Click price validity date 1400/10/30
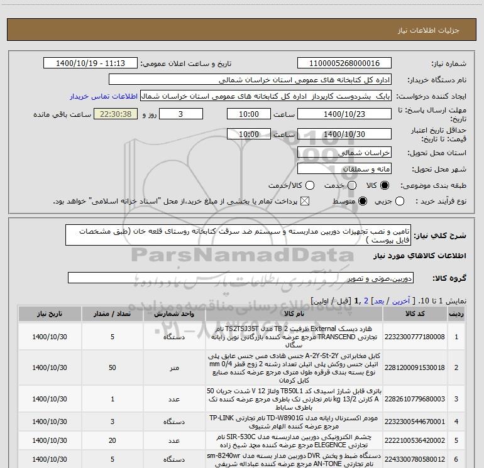The width and height of the screenshot is (484, 468). (344, 134)
